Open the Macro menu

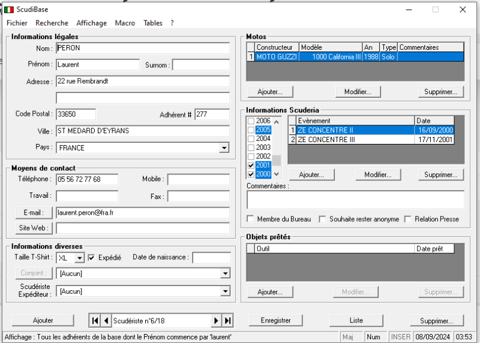[125, 23]
